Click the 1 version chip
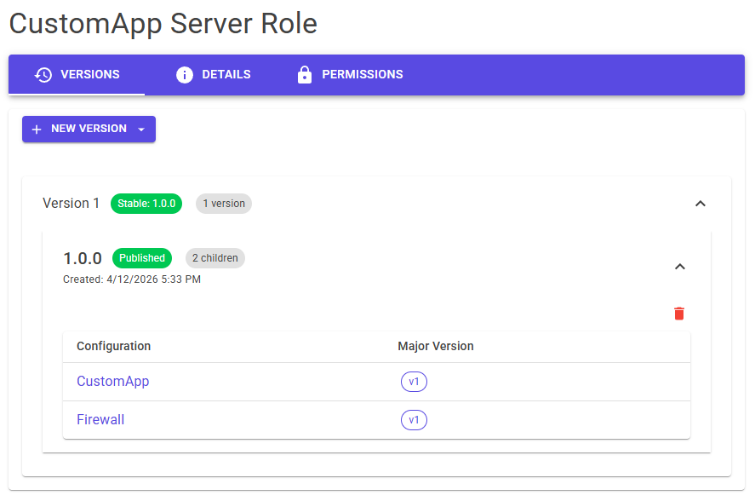 pyautogui.click(x=223, y=204)
